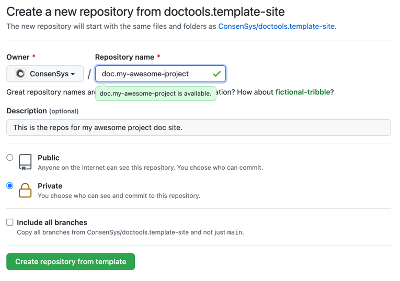400x281 pixels.
Task: Focus the Repository name input field
Action: pos(161,74)
